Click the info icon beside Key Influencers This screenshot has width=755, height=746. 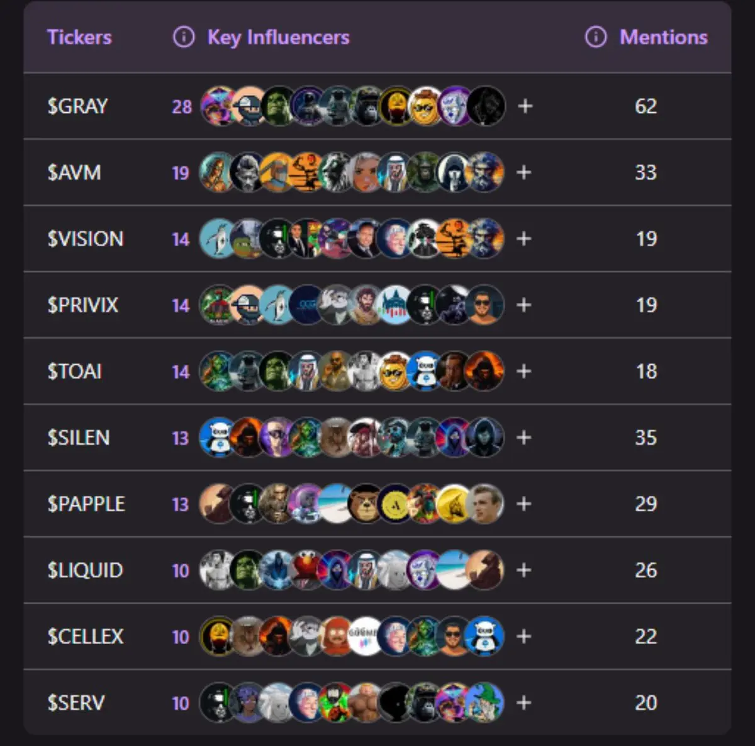(x=184, y=37)
